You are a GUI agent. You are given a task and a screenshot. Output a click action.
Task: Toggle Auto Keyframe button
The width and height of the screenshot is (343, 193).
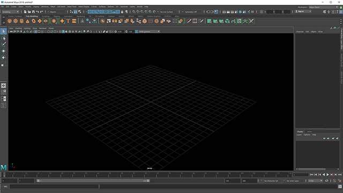(334, 181)
